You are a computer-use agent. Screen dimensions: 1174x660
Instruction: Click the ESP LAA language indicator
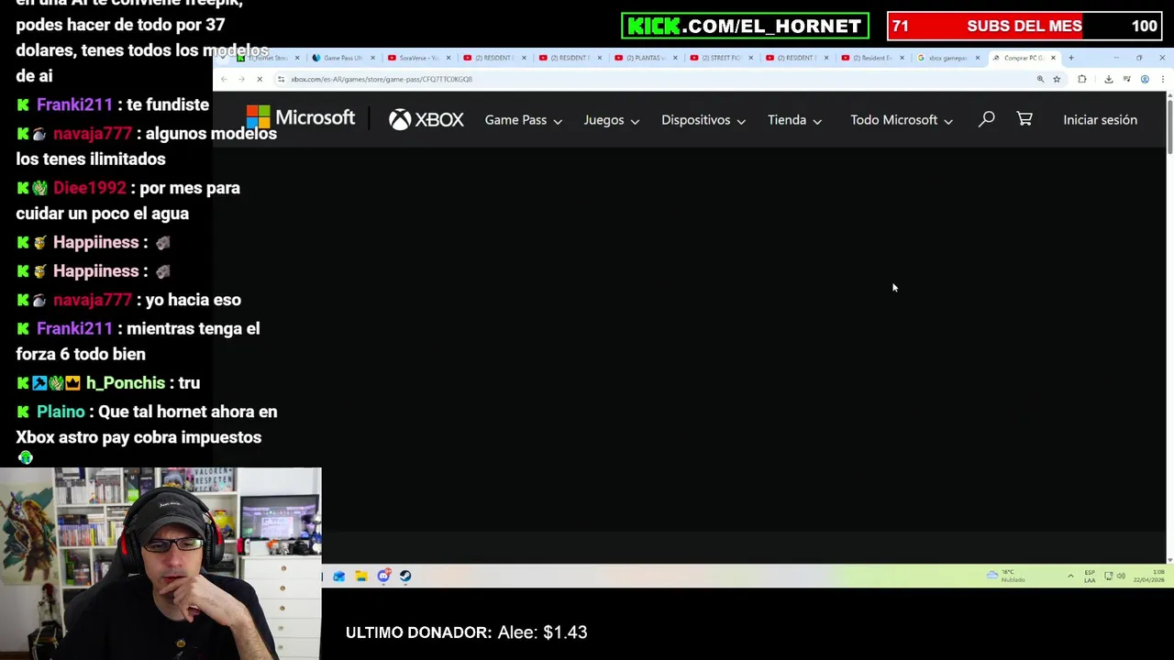click(x=1090, y=576)
